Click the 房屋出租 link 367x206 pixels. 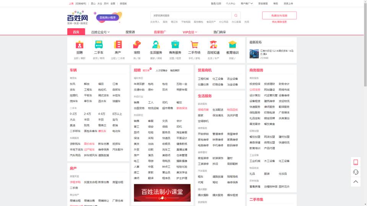pos(118,182)
